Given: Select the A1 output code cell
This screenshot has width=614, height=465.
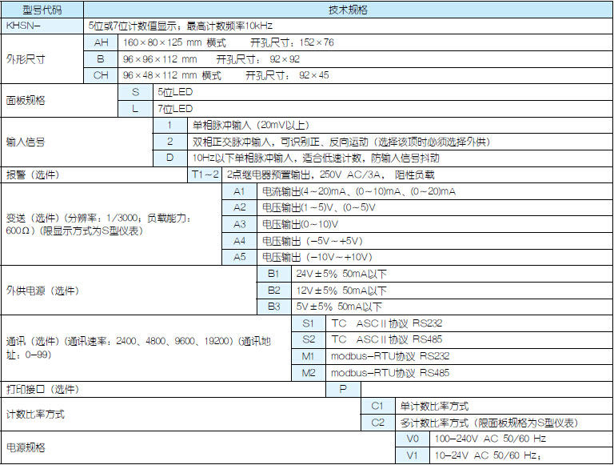Looking at the screenshot, I should tap(240, 191).
